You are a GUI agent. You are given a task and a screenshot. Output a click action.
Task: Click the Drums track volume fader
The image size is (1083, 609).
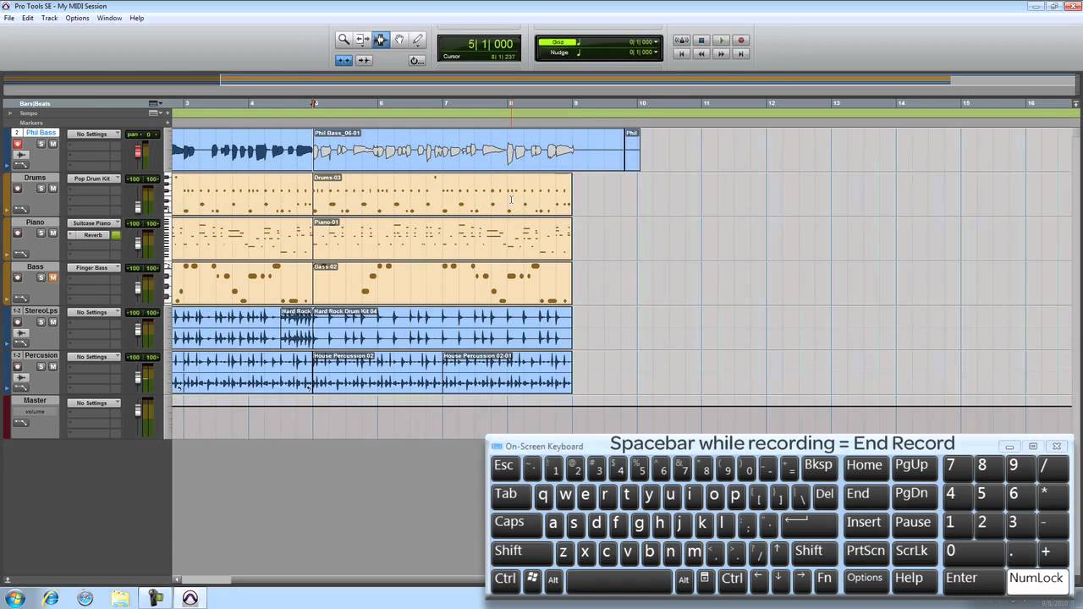click(x=139, y=206)
